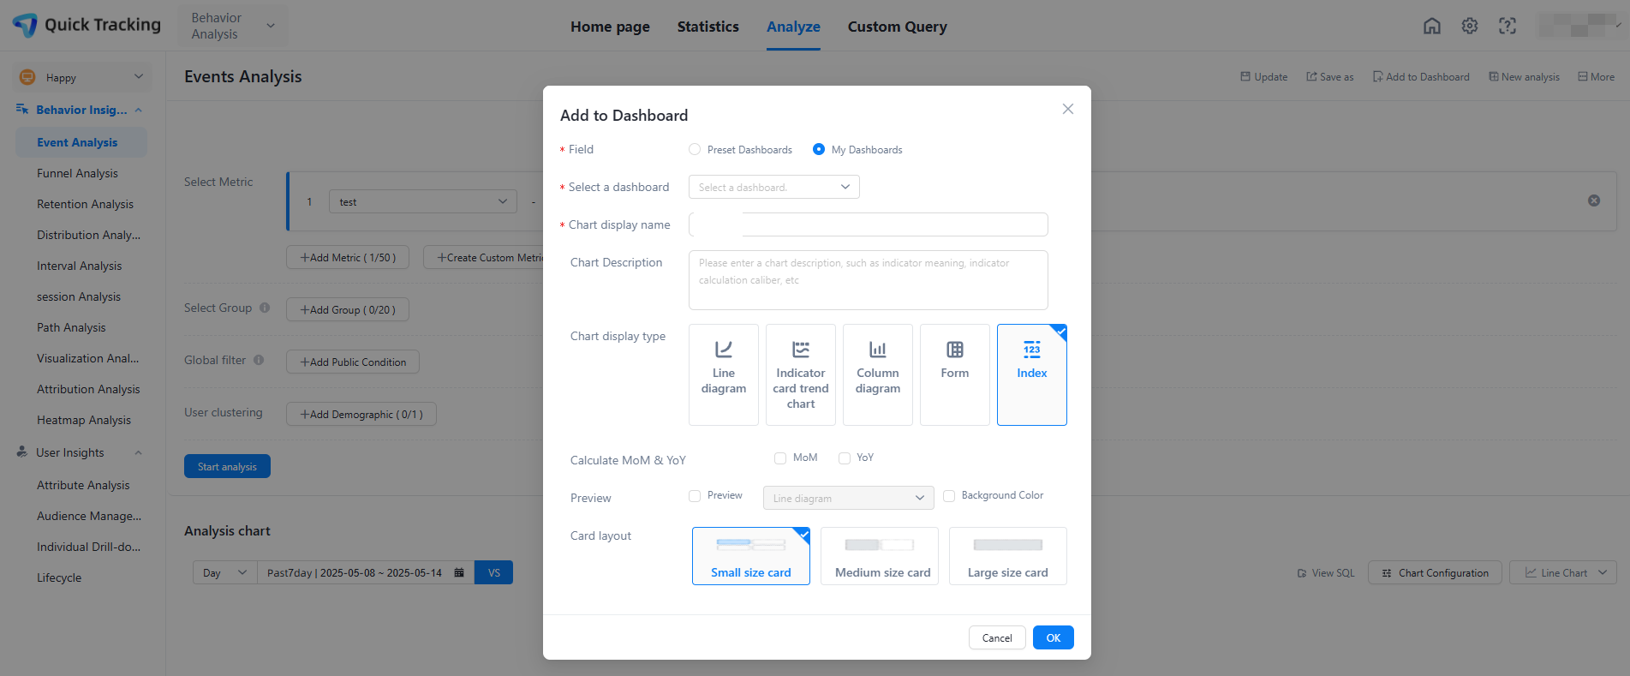Open the Select a dashboard dropdown
This screenshot has width=1630, height=676.
(x=774, y=187)
